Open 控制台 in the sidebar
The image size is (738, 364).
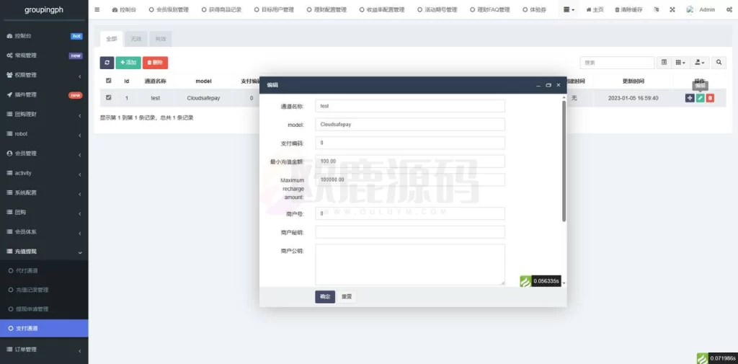click(44, 36)
